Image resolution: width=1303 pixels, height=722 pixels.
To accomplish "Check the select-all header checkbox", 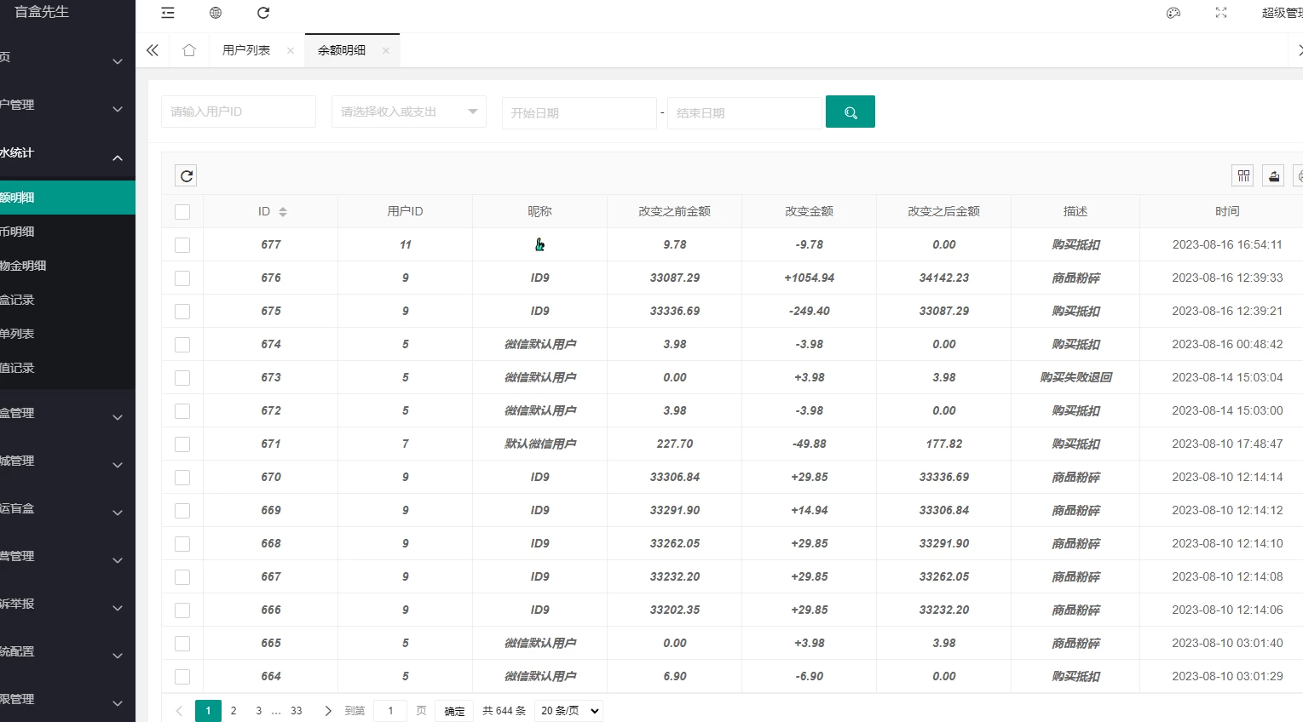I will pyautogui.click(x=182, y=212).
